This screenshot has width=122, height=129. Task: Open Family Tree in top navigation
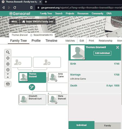pyautogui.click(x=46, y=14)
